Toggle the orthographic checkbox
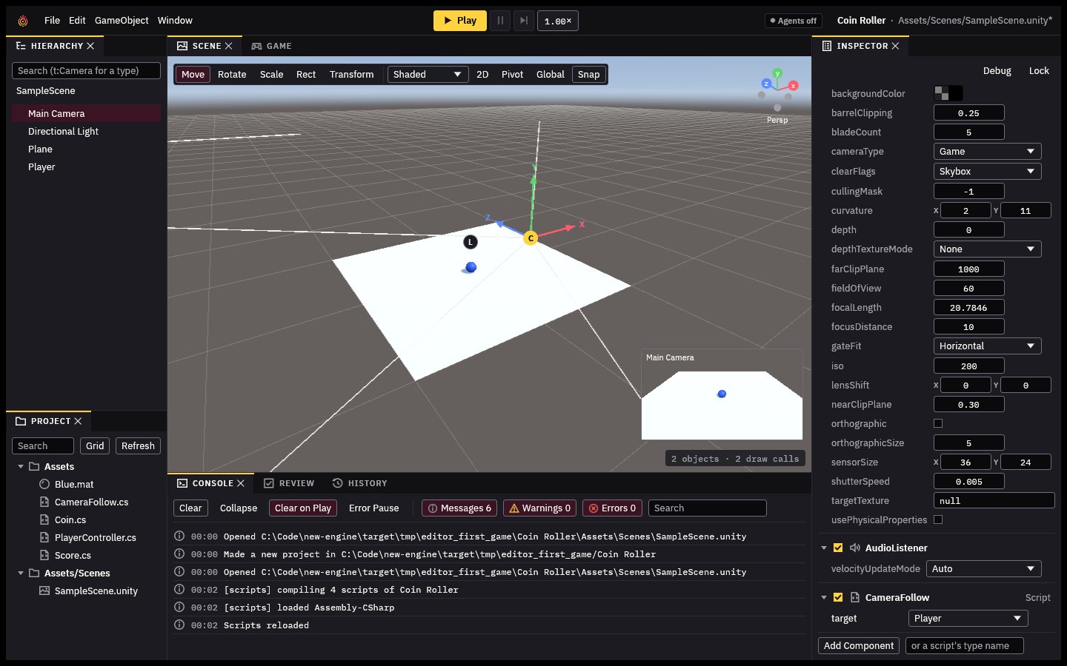 (938, 424)
